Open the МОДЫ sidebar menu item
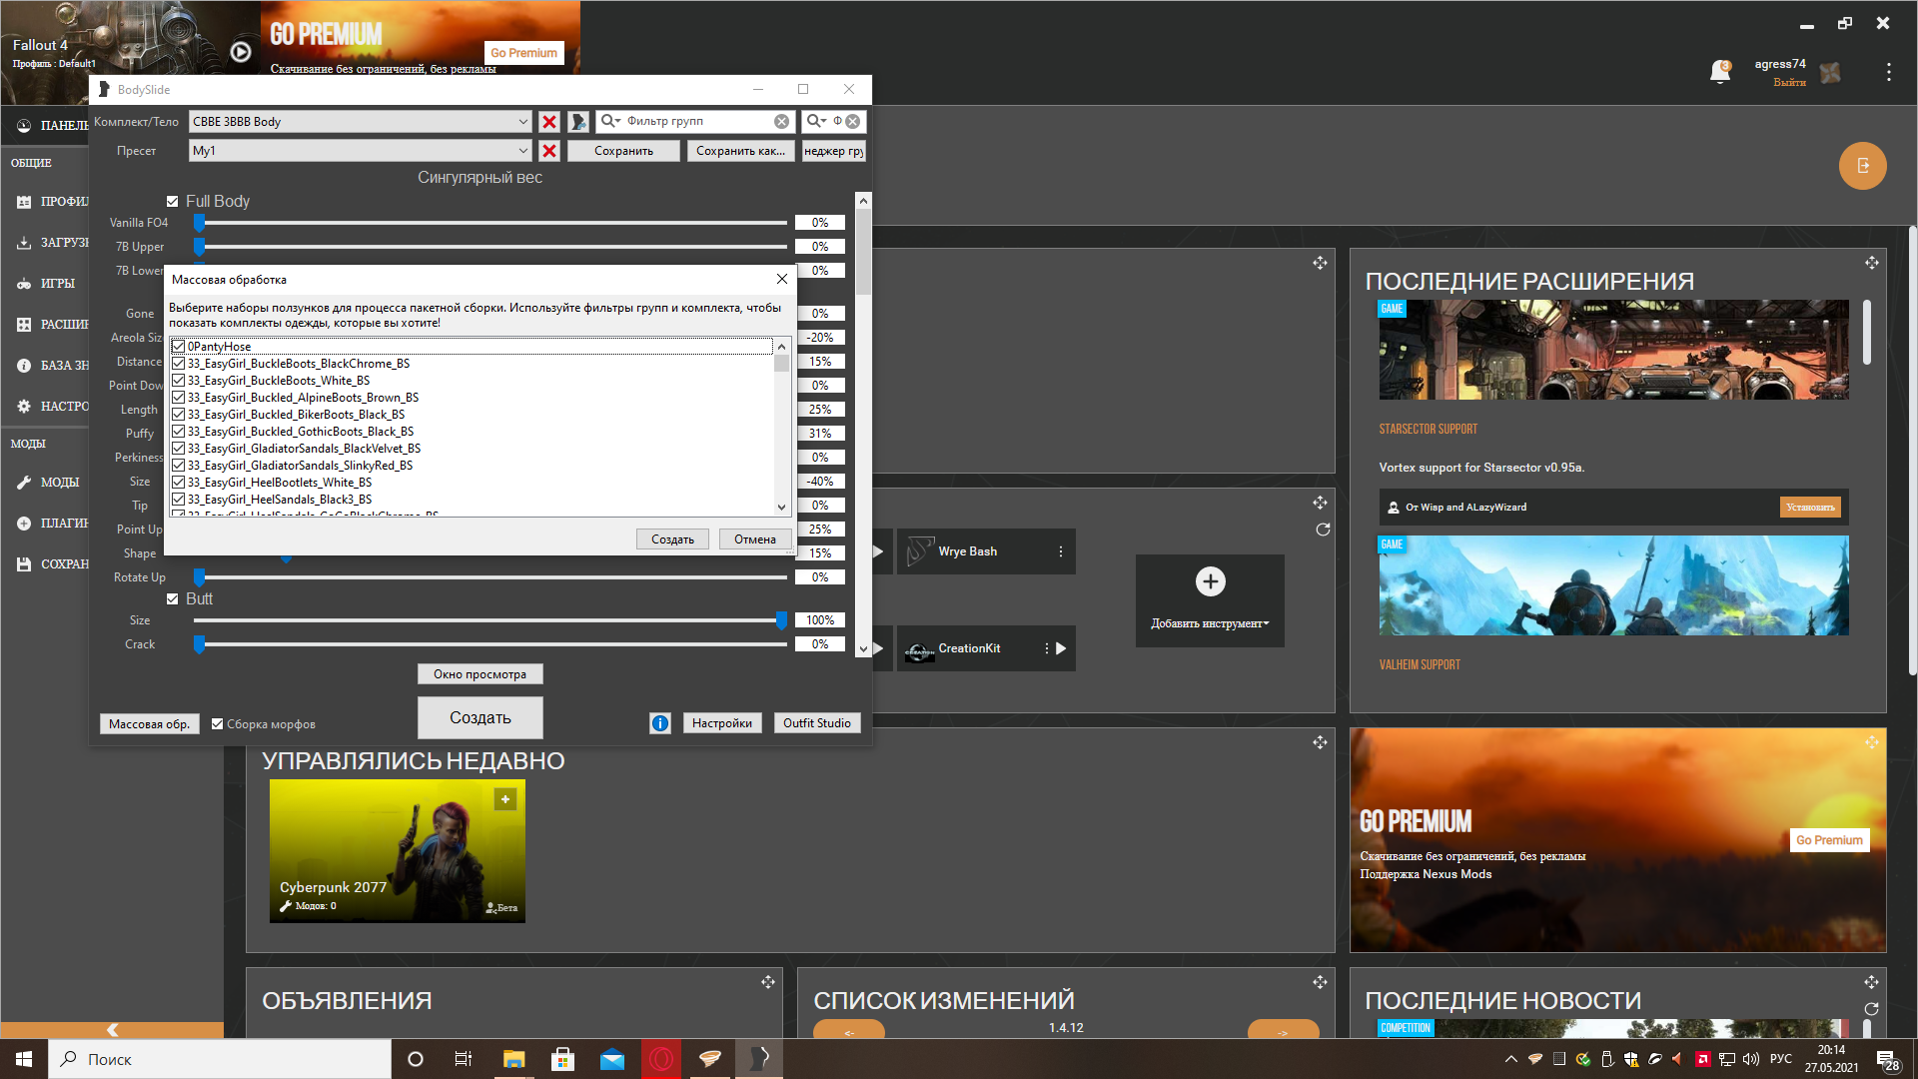Image resolution: width=1918 pixels, height=1079 pixels. (x=59, y=483)
